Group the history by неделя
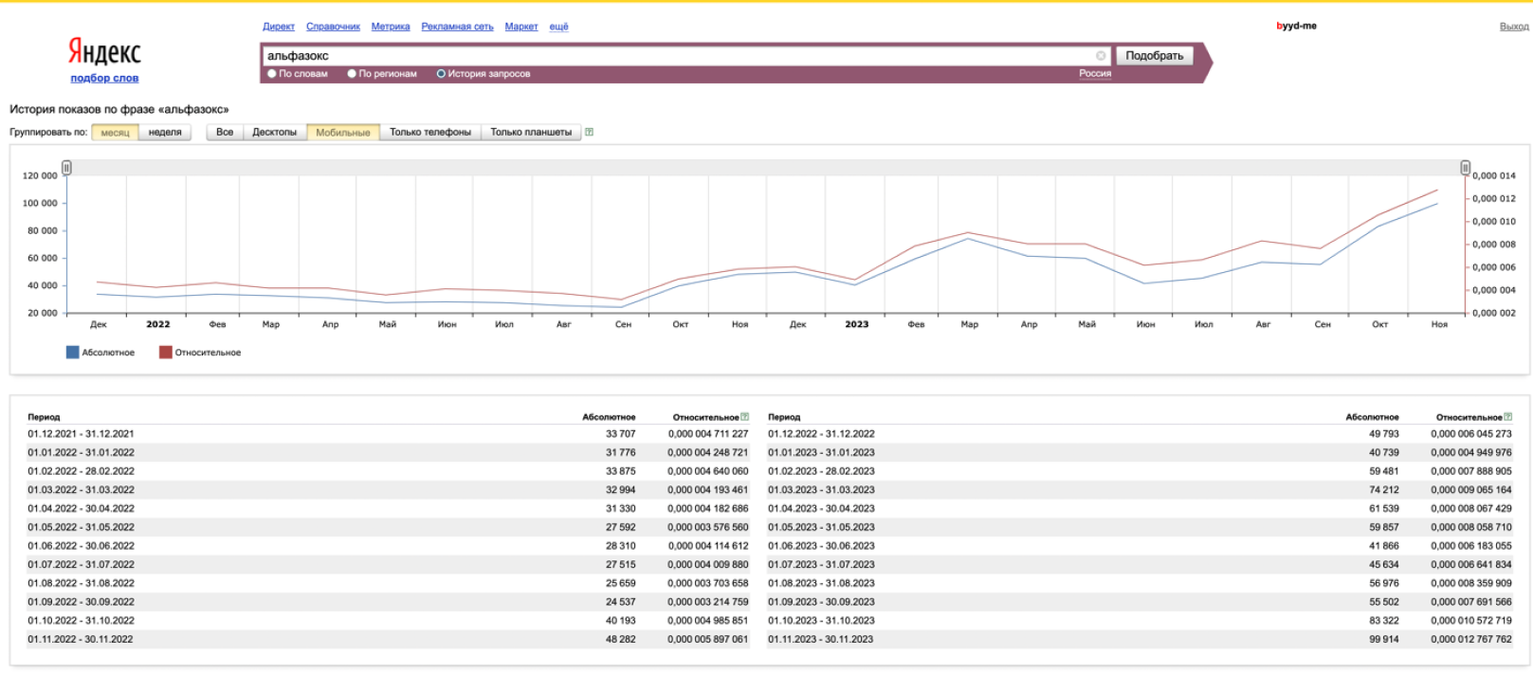Screen dimensions: 1533x673 tap(165, 133)
